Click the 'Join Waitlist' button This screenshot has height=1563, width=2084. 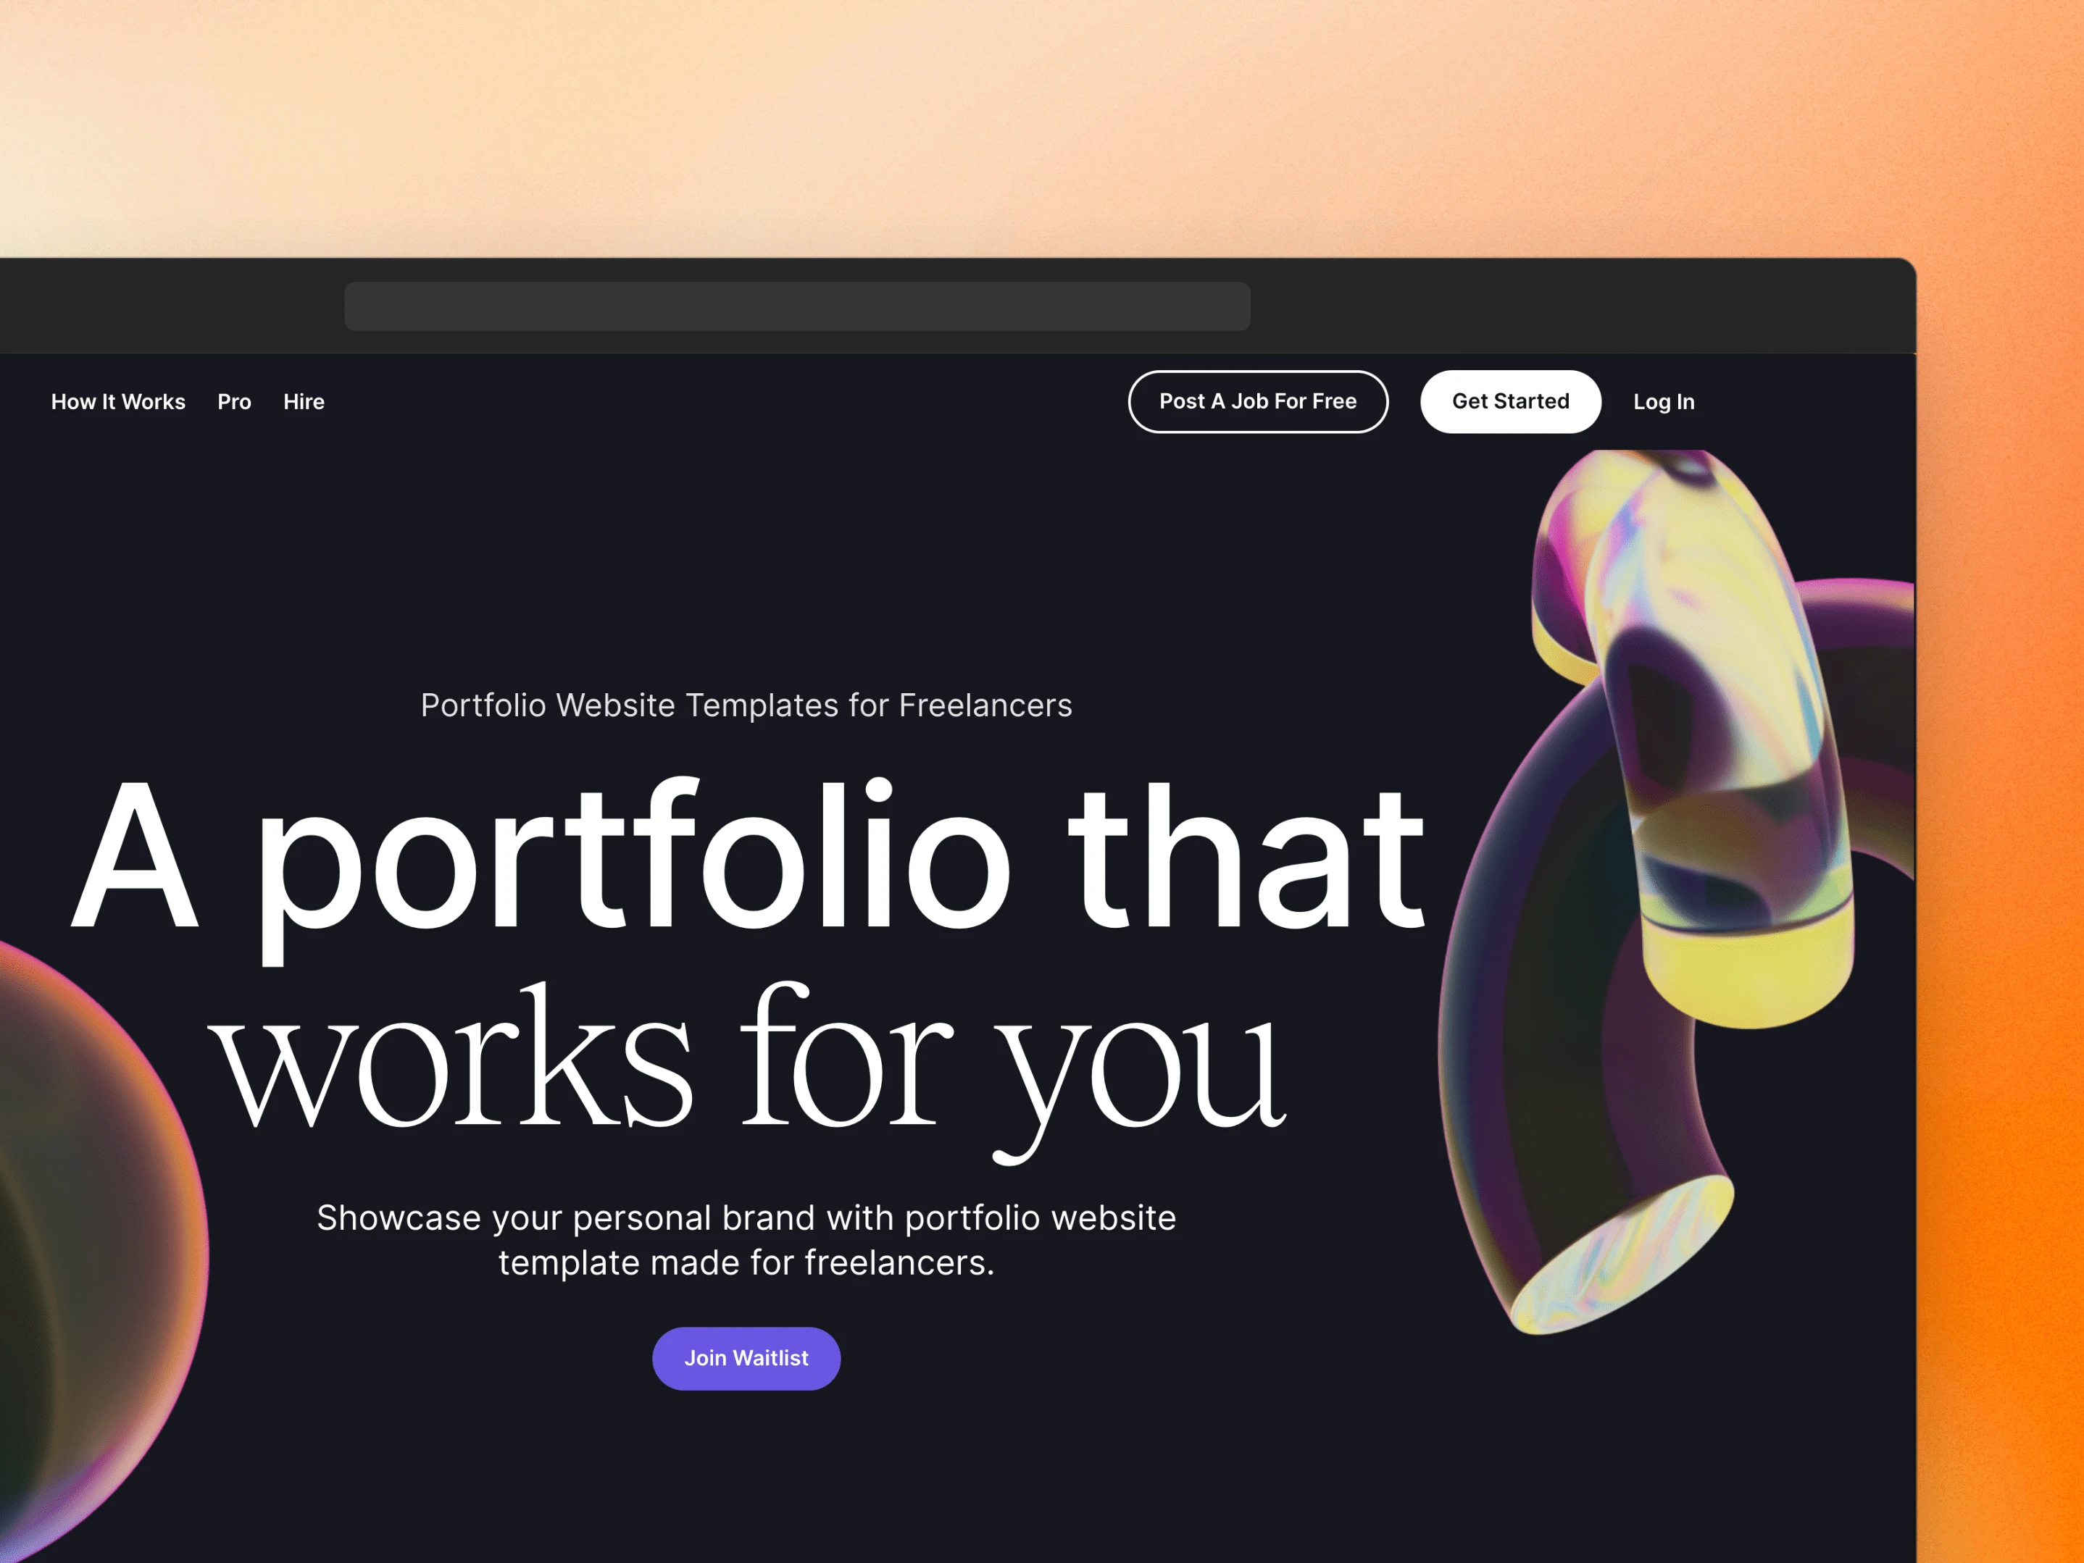pos(747,1358)
